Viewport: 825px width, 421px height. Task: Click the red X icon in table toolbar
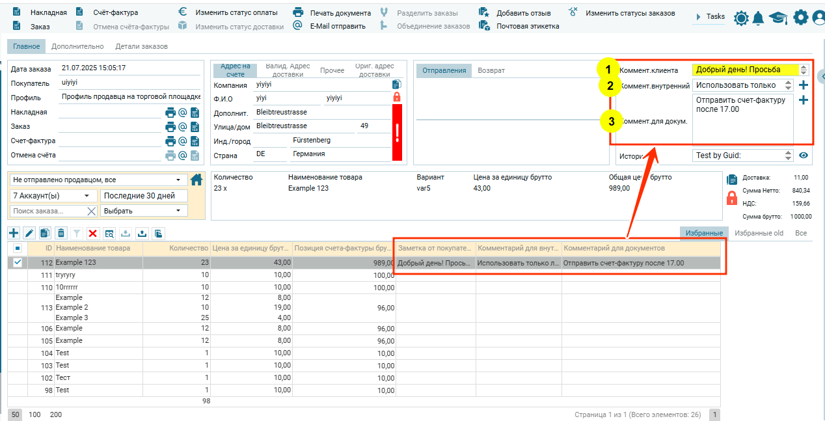pos(93,233)
